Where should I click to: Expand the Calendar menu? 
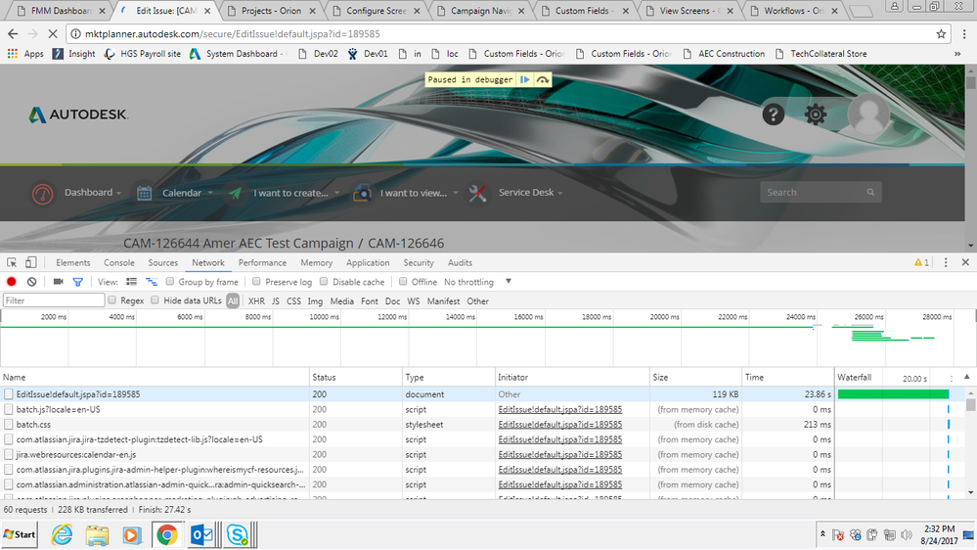(188, 193)
